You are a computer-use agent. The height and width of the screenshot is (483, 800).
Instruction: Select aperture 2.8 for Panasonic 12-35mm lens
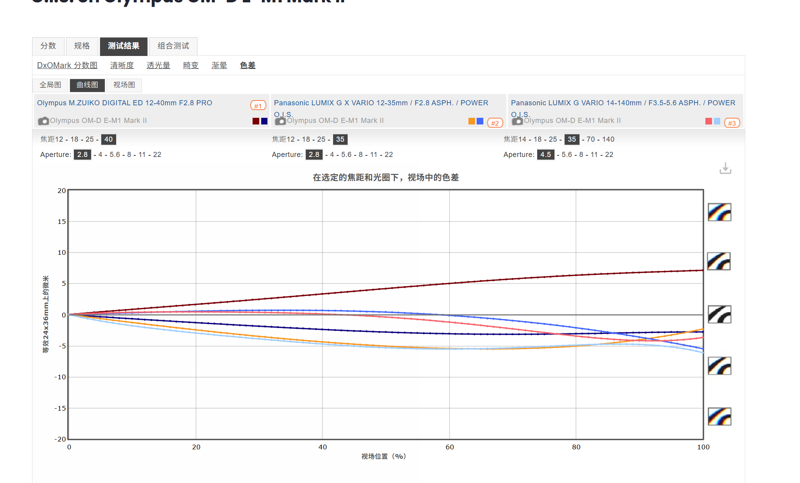pyautogui.click(x=314, y=155)
